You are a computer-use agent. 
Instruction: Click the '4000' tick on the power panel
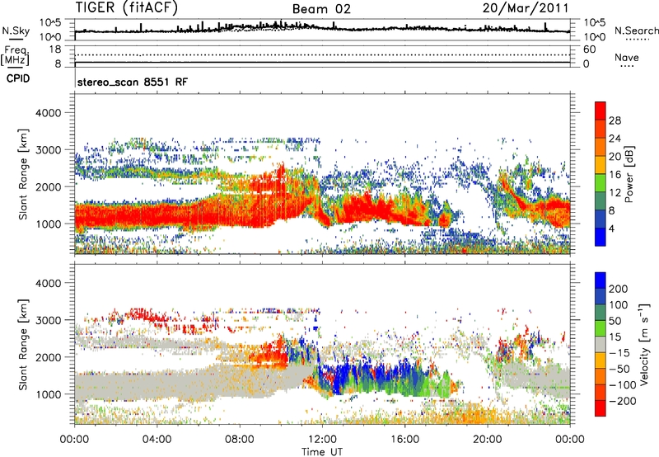[x=48, y=113]
